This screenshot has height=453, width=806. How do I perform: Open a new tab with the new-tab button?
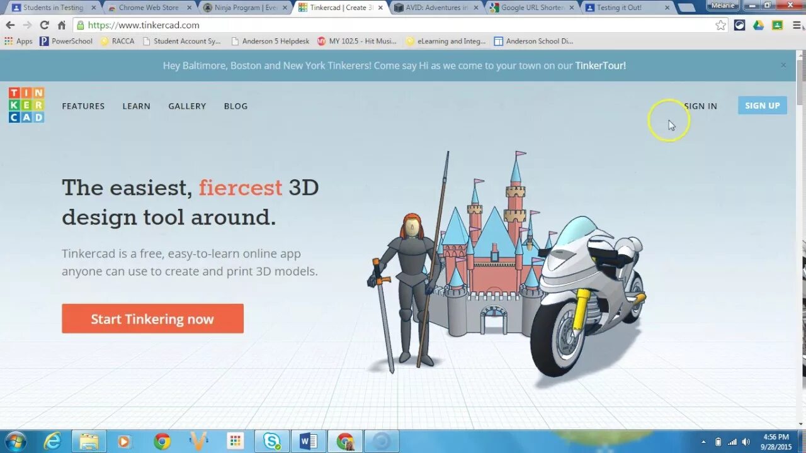point(687,8)
